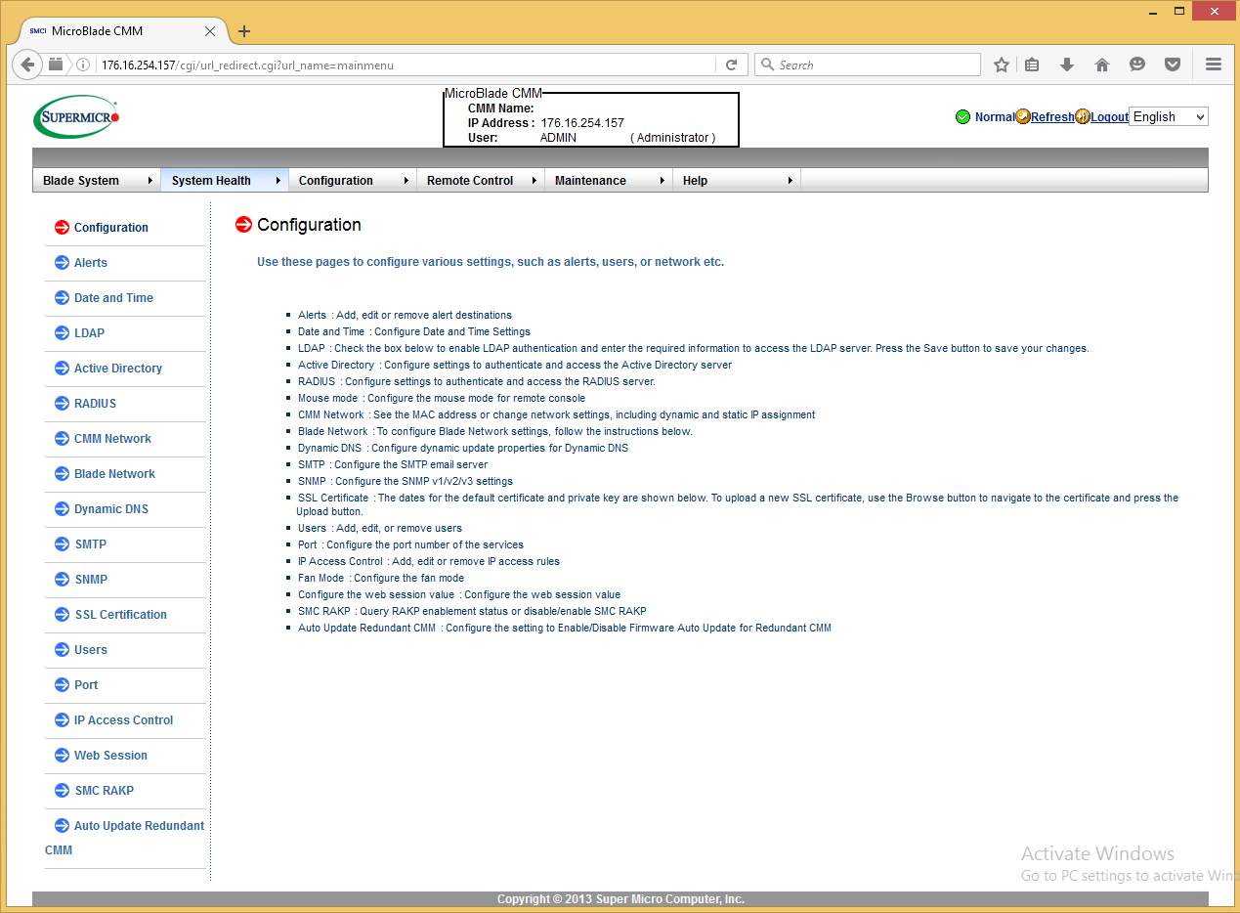The height and width of the screenshot is (913, 1240).
Task: Open the Blade System menu
Action: click(x=96, y=180)
